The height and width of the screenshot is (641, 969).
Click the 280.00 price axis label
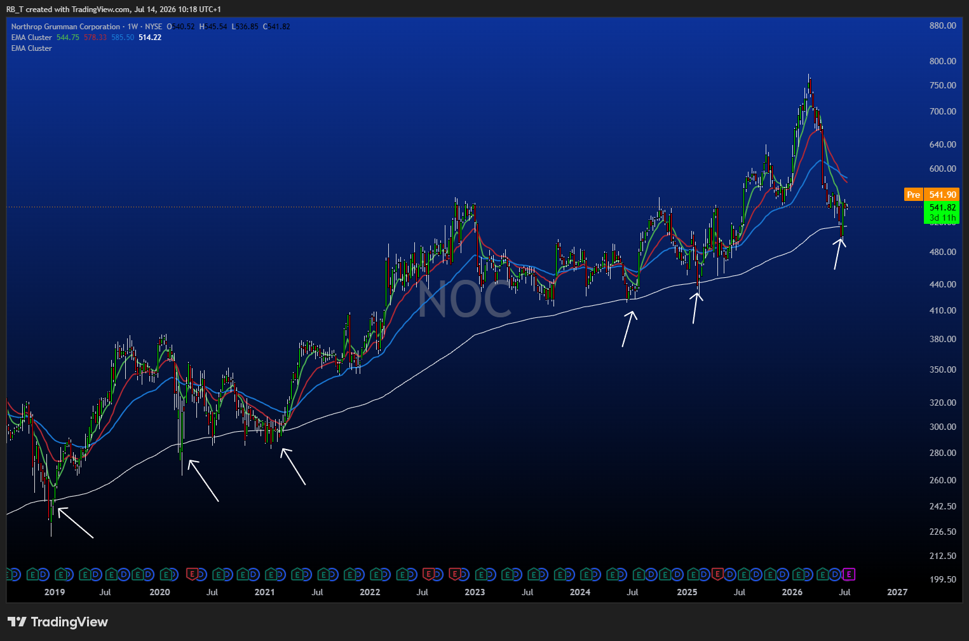coord(942,453)
